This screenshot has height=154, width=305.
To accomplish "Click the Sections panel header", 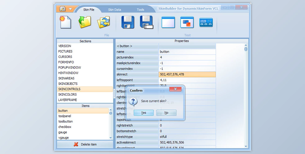I will coord(85,41).
